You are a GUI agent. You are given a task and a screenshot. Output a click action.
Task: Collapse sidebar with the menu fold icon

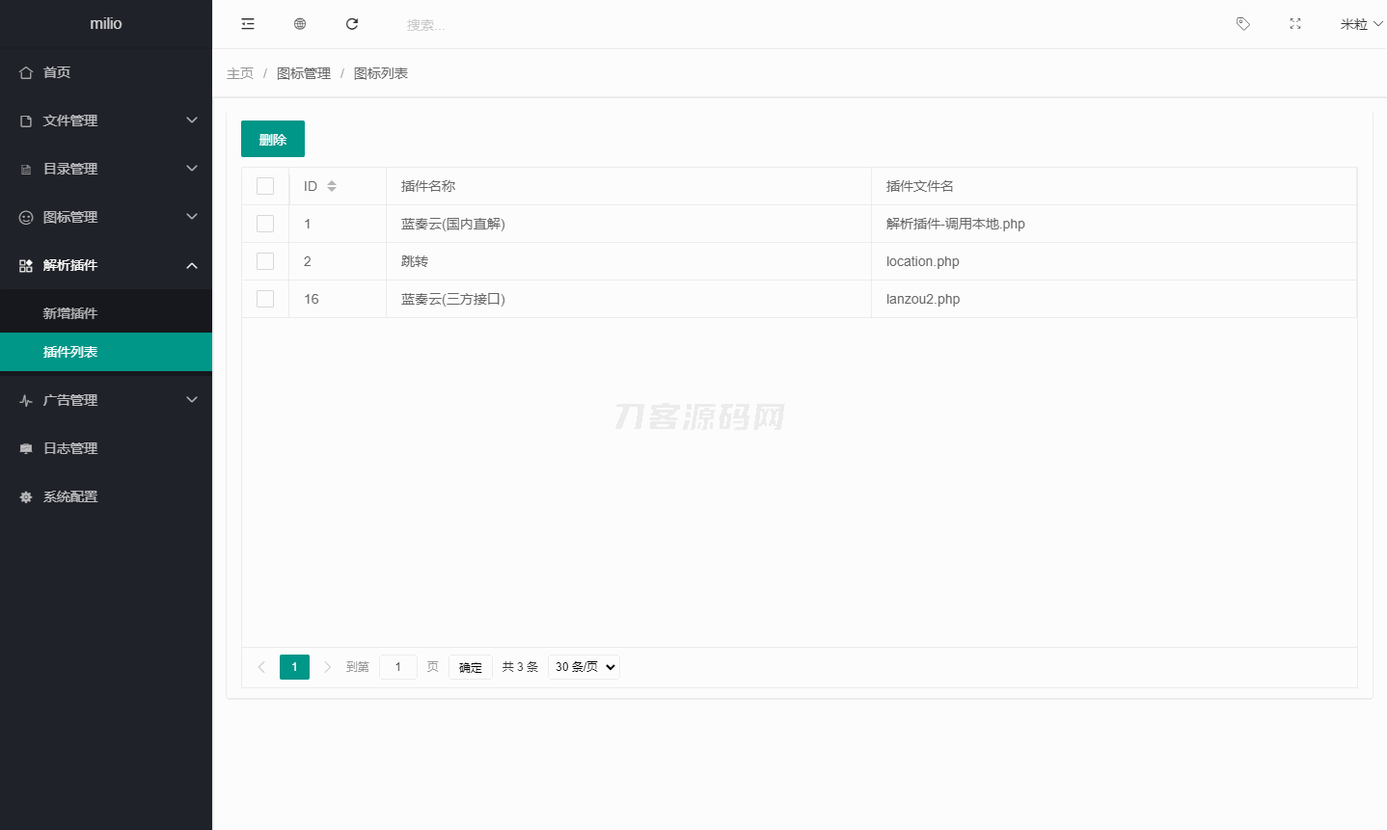[x=248, y=24]
